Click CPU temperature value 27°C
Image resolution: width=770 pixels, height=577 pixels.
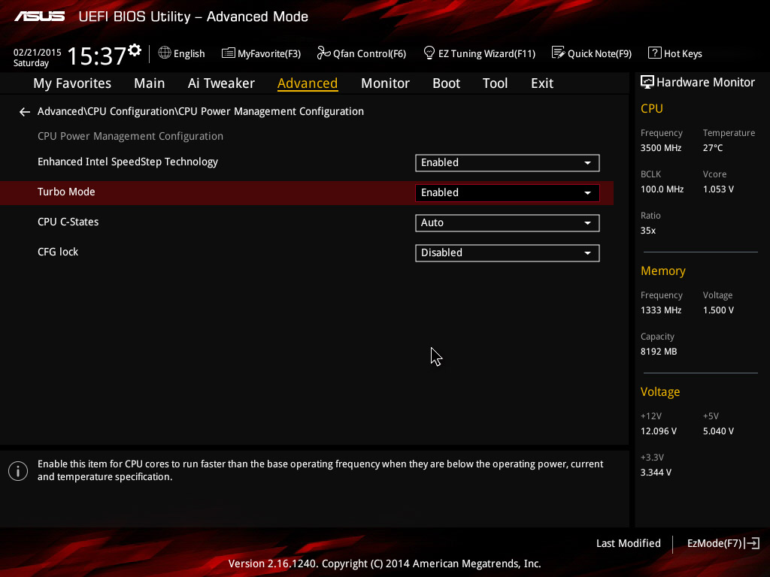coord(713,148)
